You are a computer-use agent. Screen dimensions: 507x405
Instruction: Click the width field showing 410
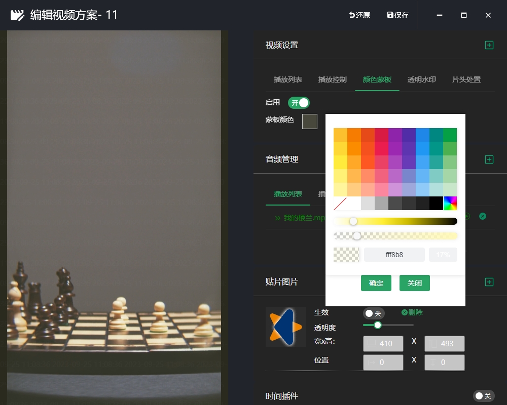(383, 344)
